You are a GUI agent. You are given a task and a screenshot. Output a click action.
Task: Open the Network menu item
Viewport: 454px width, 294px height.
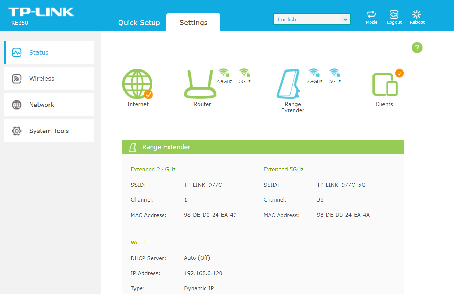pyautogui.click(x=49, y=105)
